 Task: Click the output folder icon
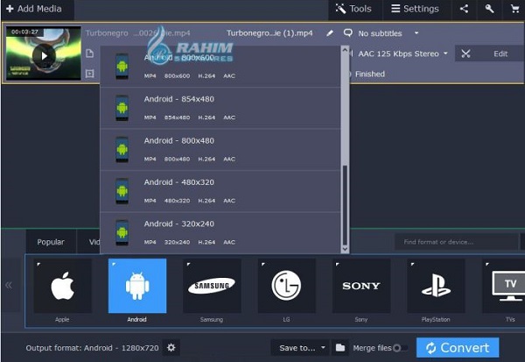click(x=340, y=348)
